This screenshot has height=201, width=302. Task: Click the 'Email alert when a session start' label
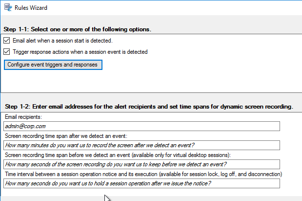62,41
